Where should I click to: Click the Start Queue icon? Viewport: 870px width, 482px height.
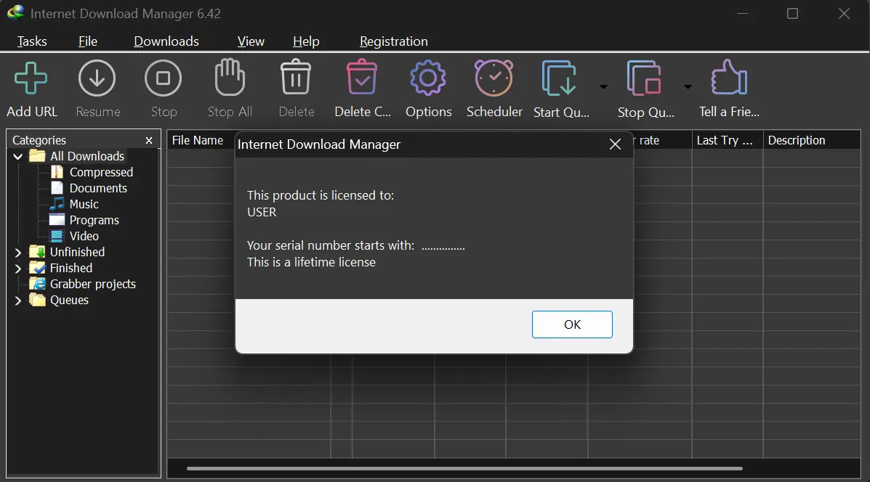[560, 78]
